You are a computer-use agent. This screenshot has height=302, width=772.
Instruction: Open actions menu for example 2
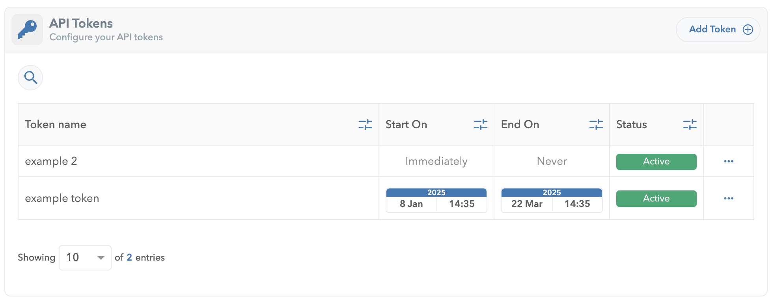[728, 161]
